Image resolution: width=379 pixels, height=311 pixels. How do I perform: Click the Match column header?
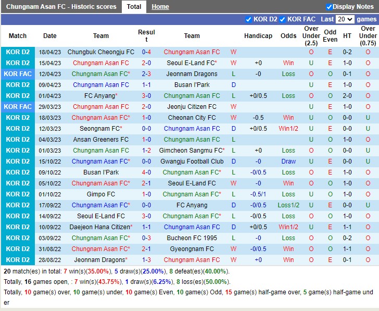(x=18, y=36)
